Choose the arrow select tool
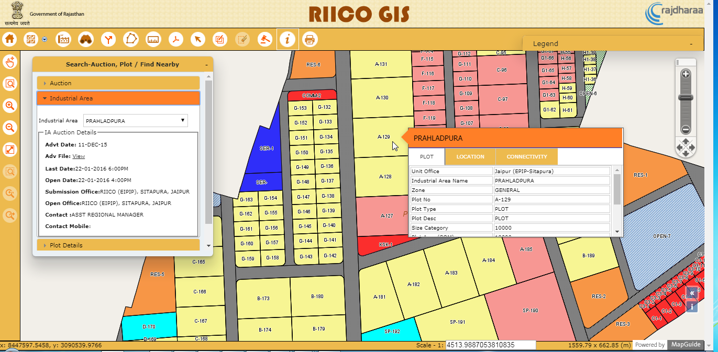Image resolution: width=718 pixels, height=352 pixels. 197,39
